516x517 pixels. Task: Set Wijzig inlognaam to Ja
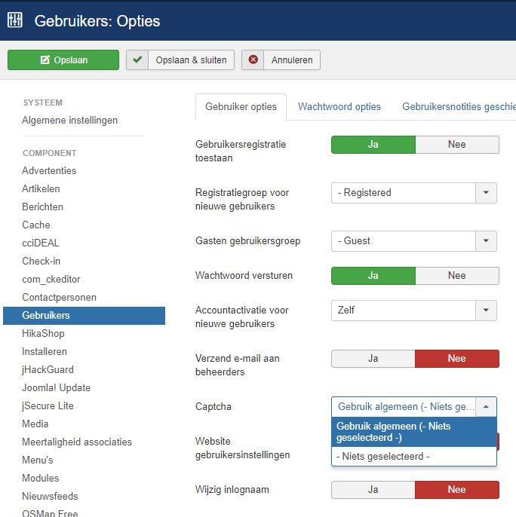tap(373, 490)
